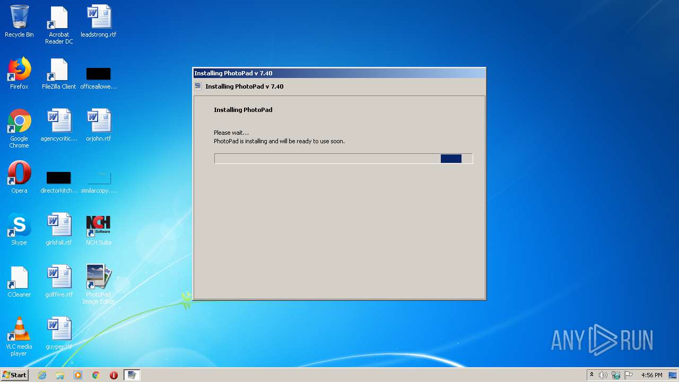Launch Opera browser from desktop

tap(19, 177)
